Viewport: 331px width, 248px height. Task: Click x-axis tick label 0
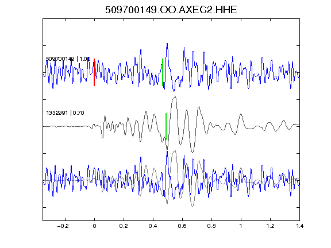coord(94,226)
